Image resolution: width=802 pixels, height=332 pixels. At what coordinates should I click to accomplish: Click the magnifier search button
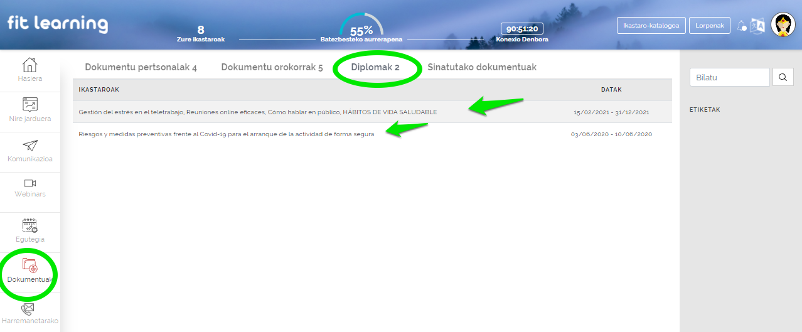[783, 77]
